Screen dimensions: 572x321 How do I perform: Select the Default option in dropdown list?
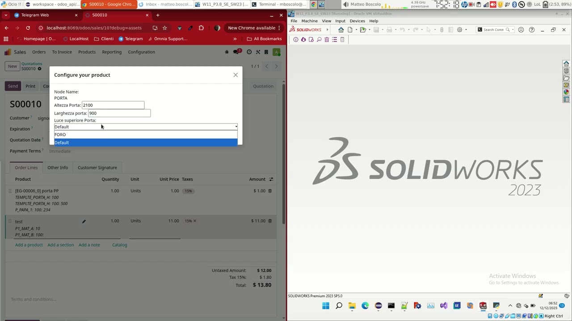coord(146,143)
